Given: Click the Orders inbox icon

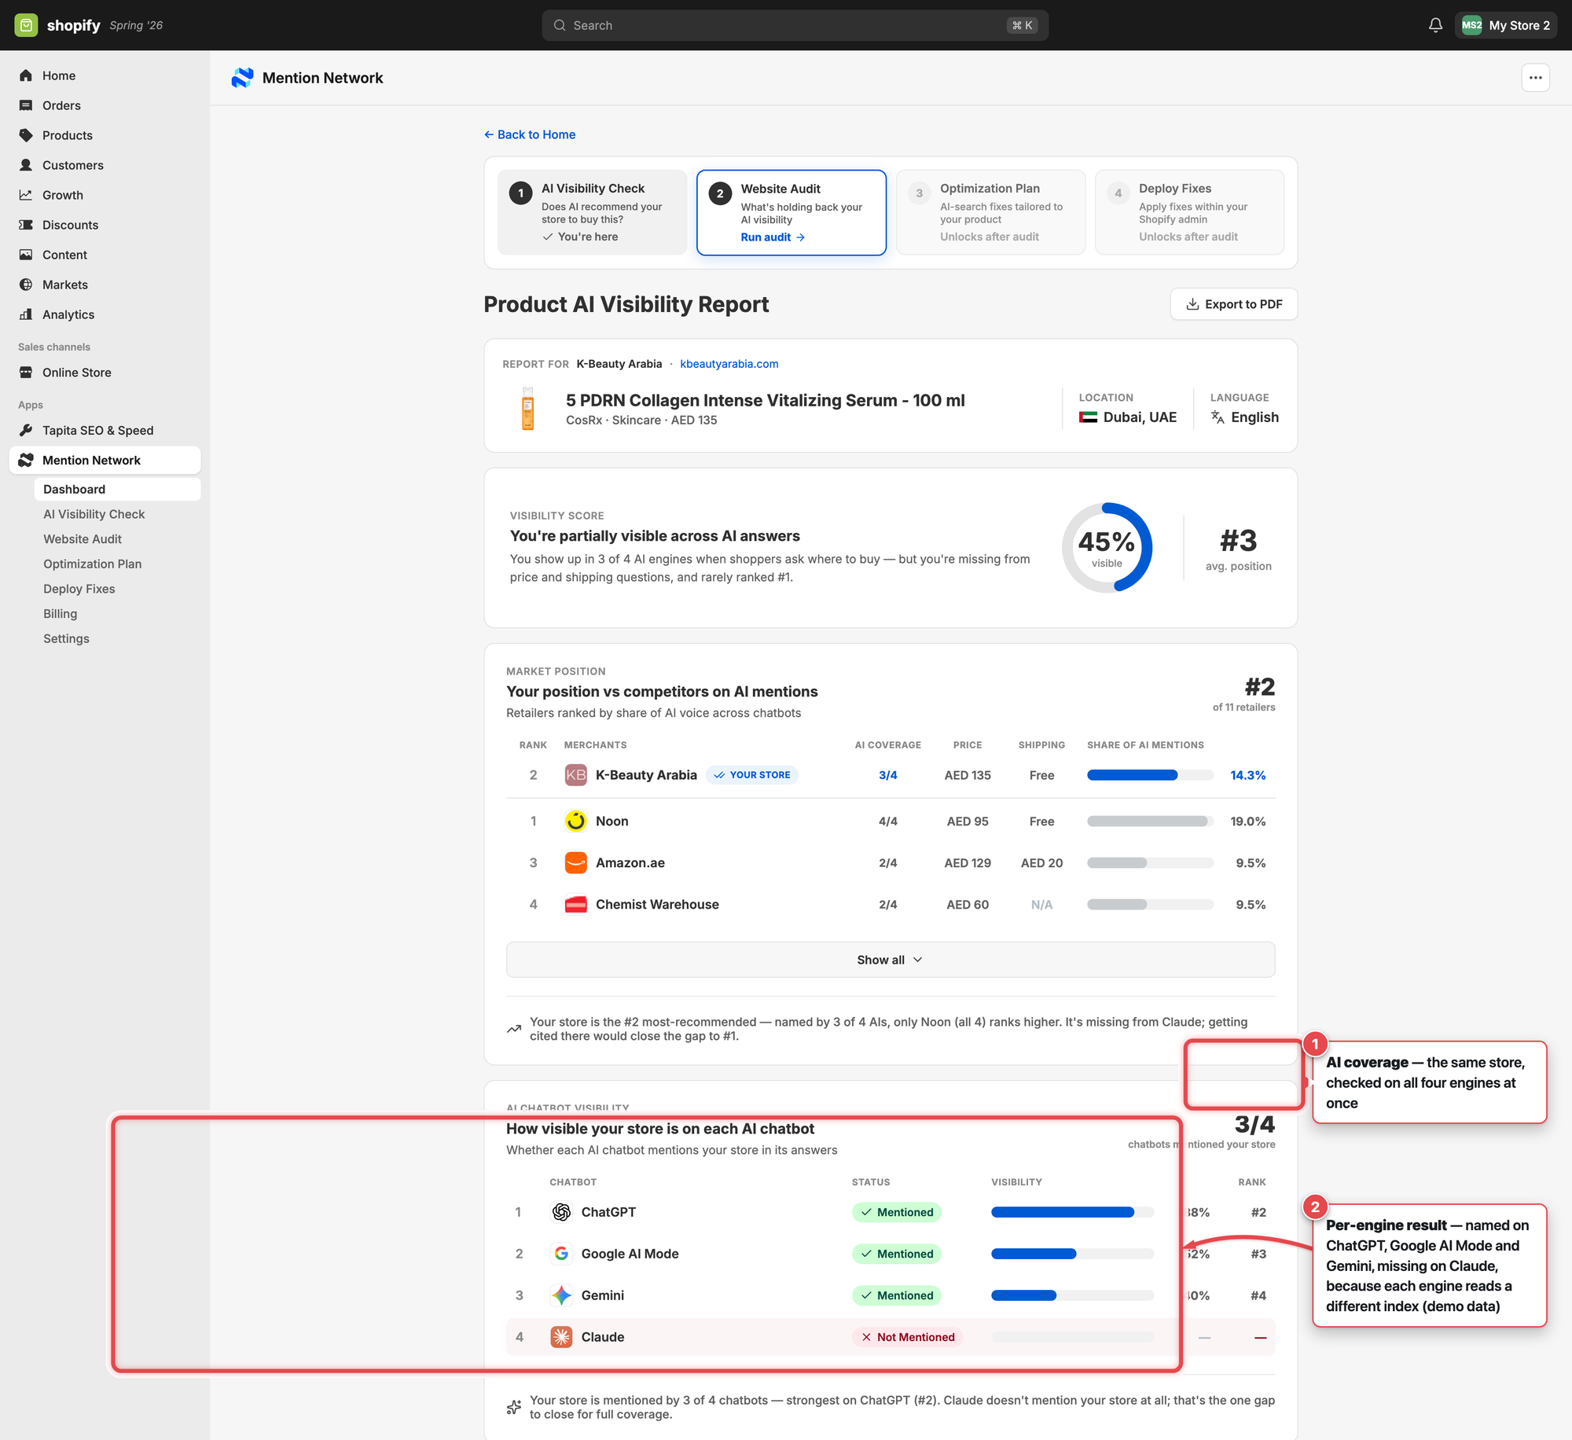Looking at the screenshot, I should coord(26,105).
